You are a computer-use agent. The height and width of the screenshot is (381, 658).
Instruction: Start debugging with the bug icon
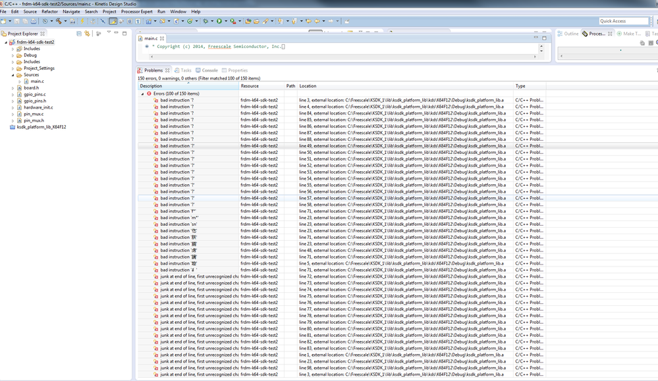(206, 21)
